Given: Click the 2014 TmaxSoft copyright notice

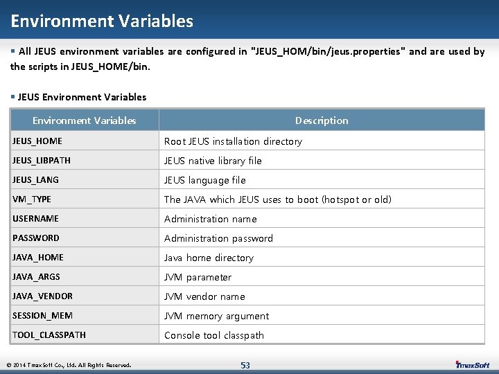Looking at the screenshot, I should (x=69, y=365).
